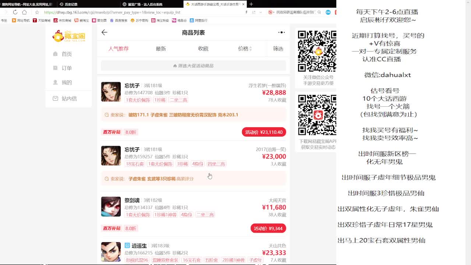Click server name 大闹天宫
Viewport: 471px width, 265px height.
click(277, 201)
